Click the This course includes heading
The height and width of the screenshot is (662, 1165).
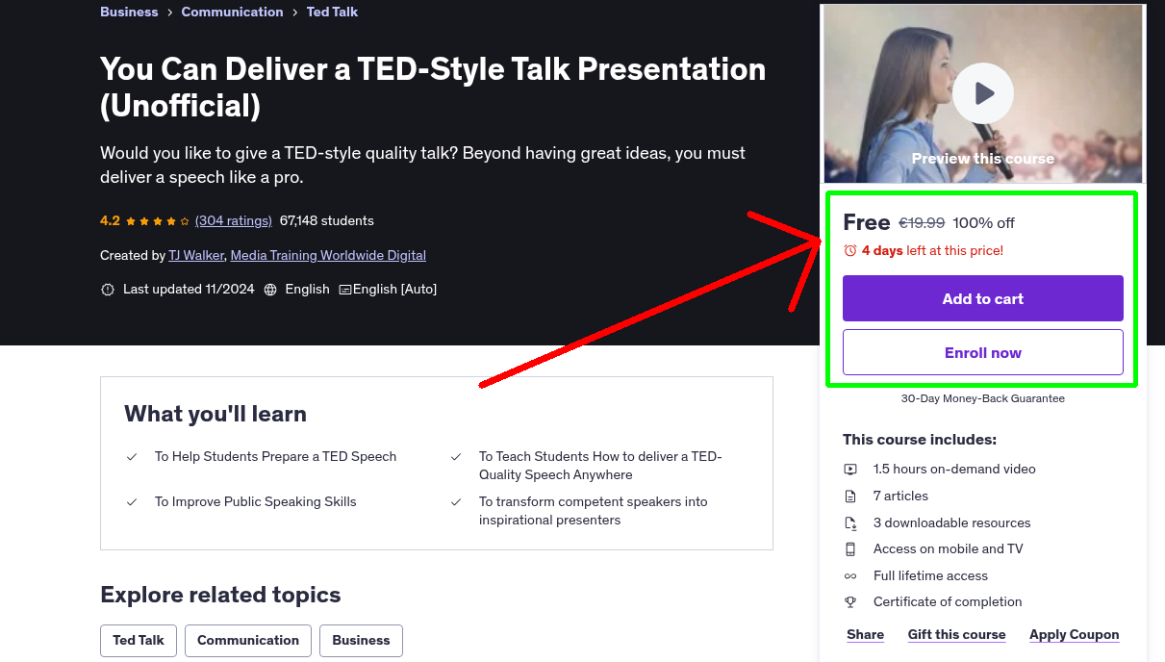click(920, 440)
